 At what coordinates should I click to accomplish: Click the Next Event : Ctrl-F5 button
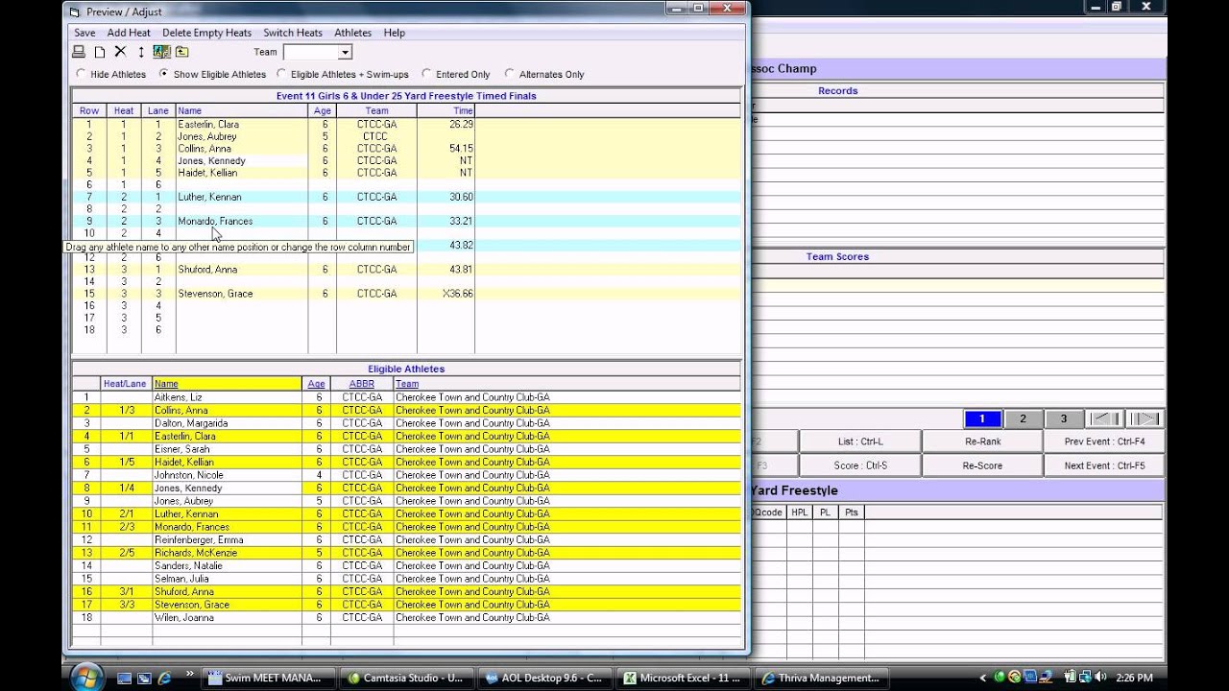point(1104,465)
